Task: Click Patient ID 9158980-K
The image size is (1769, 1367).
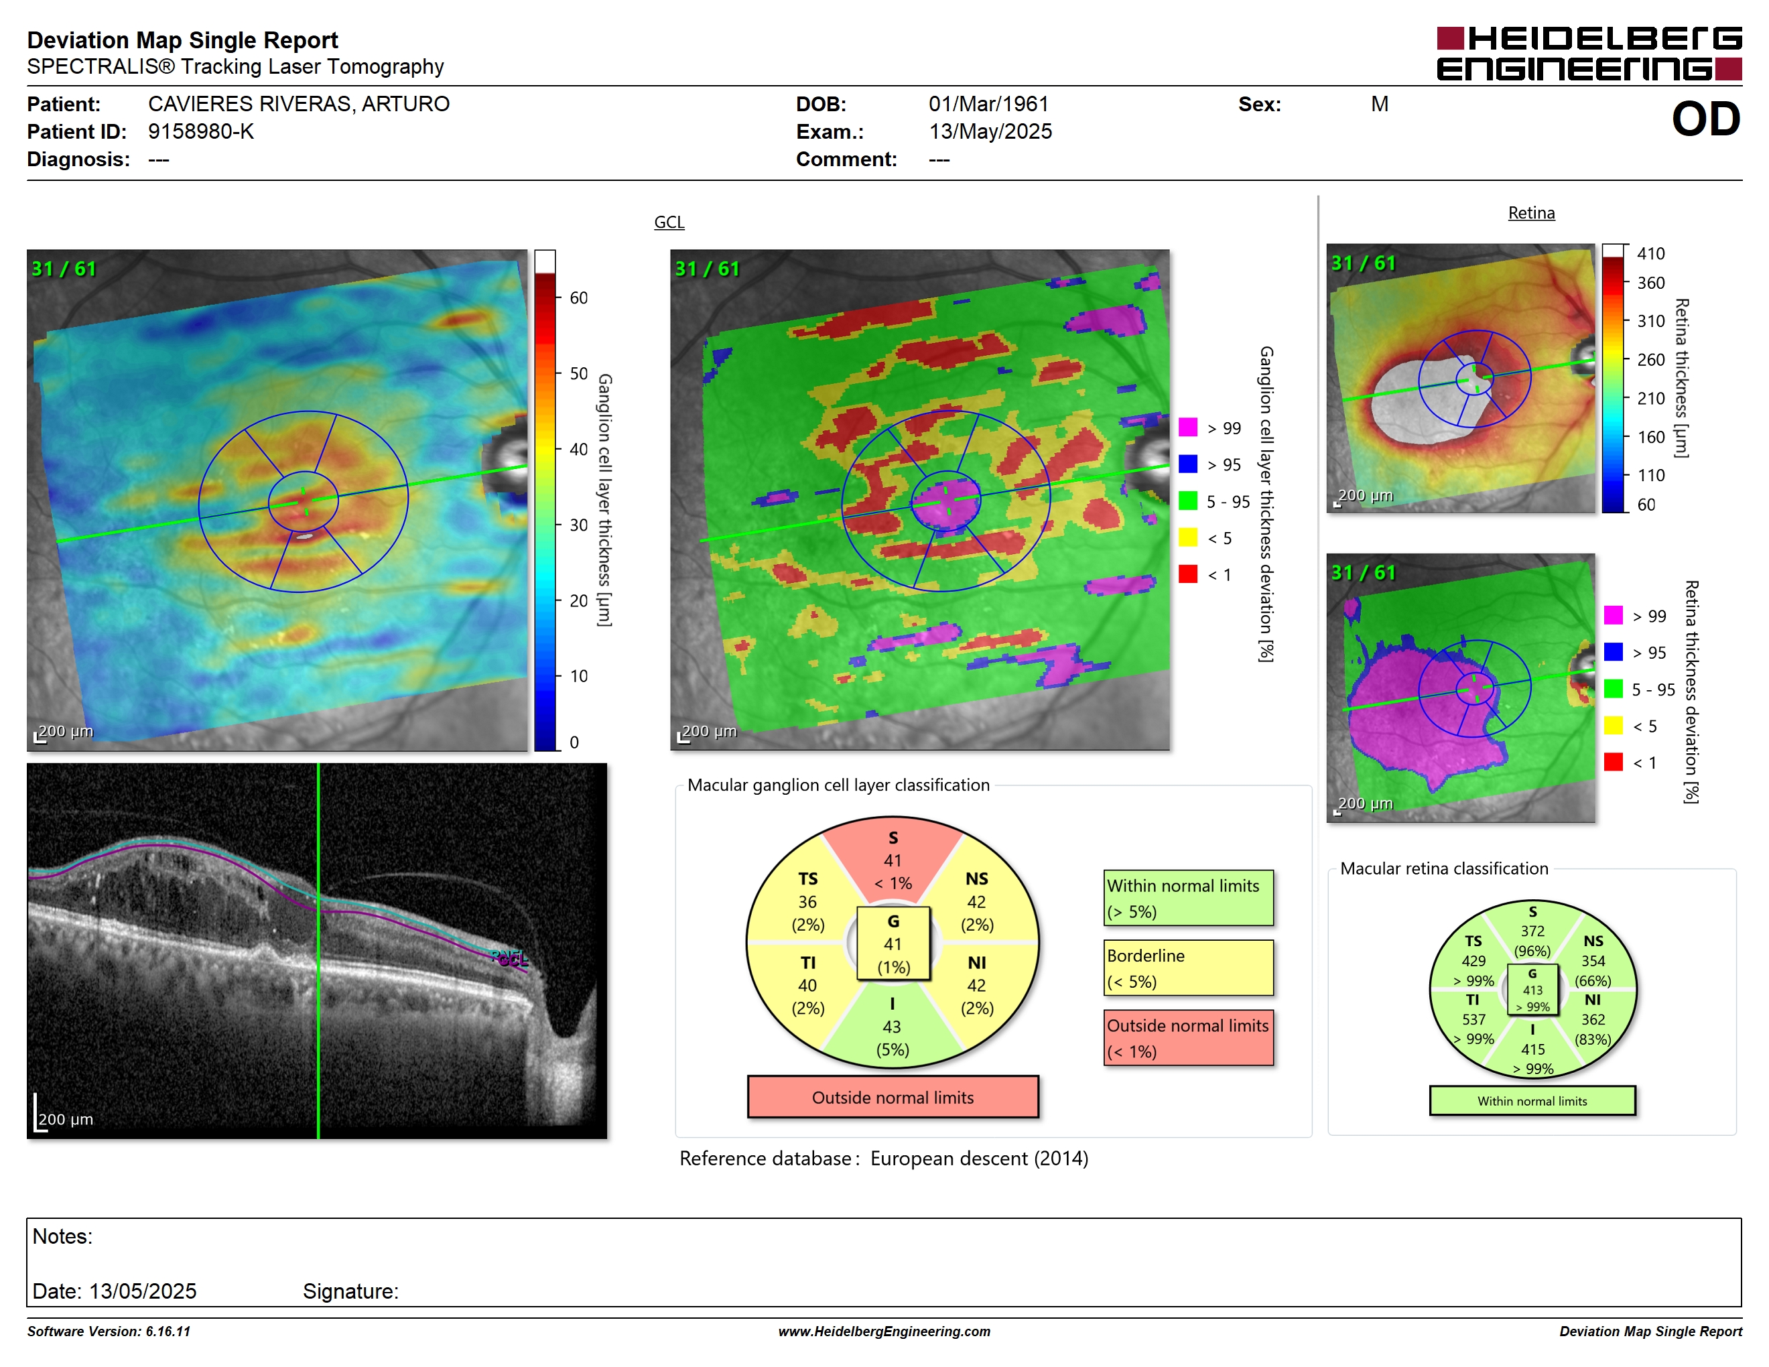Action: 201,131
